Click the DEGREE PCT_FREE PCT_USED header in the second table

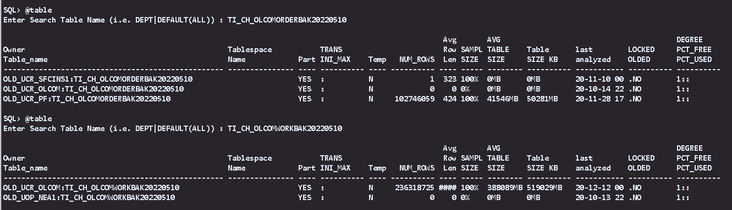point(694,158)
